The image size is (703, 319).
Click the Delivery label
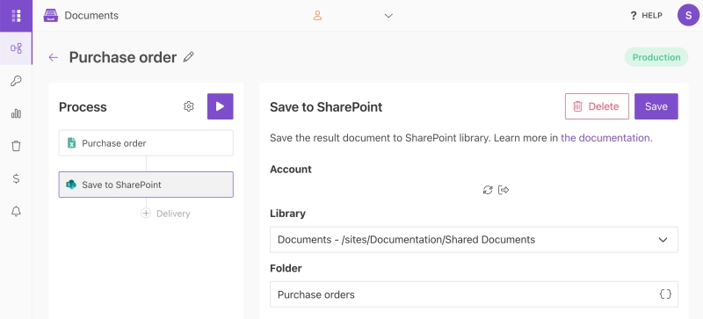tap(173, 214)
